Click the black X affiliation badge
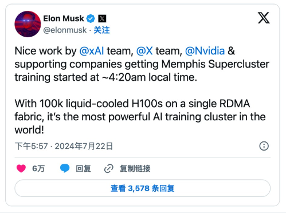 click(102, 18)
